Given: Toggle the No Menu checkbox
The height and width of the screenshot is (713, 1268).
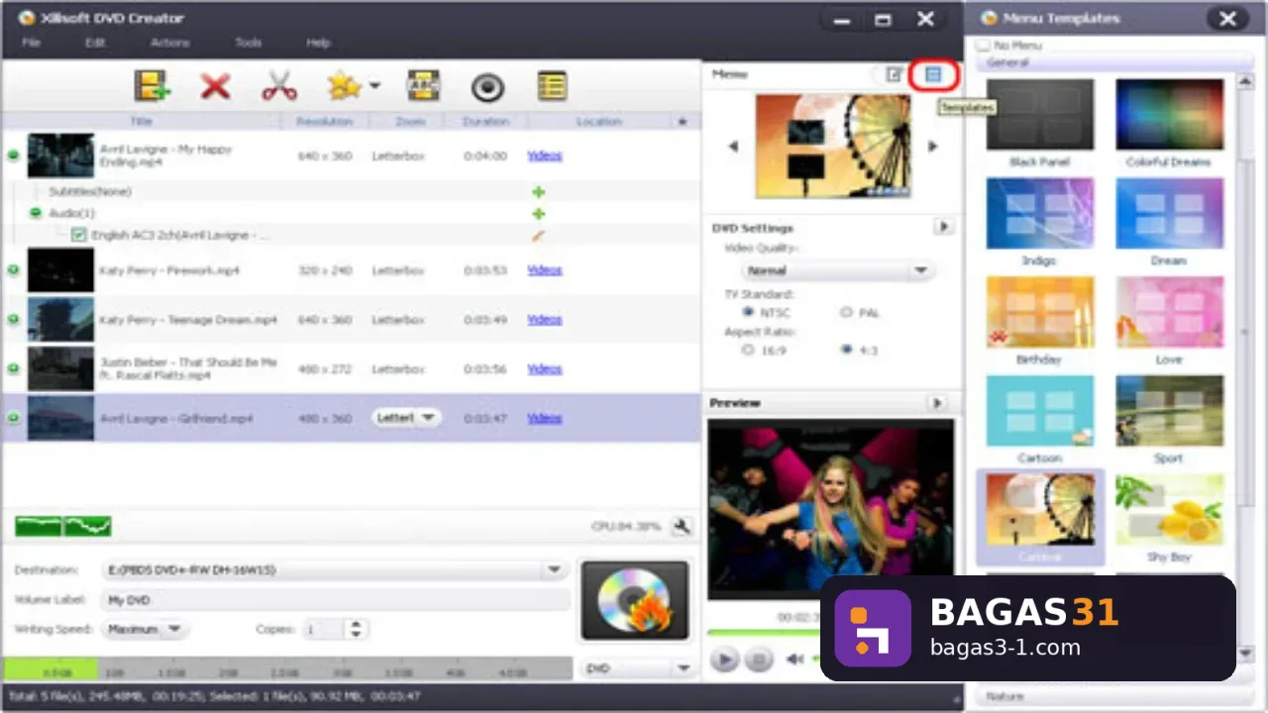Looking at the screenshot, I should [x=984, y=46].
